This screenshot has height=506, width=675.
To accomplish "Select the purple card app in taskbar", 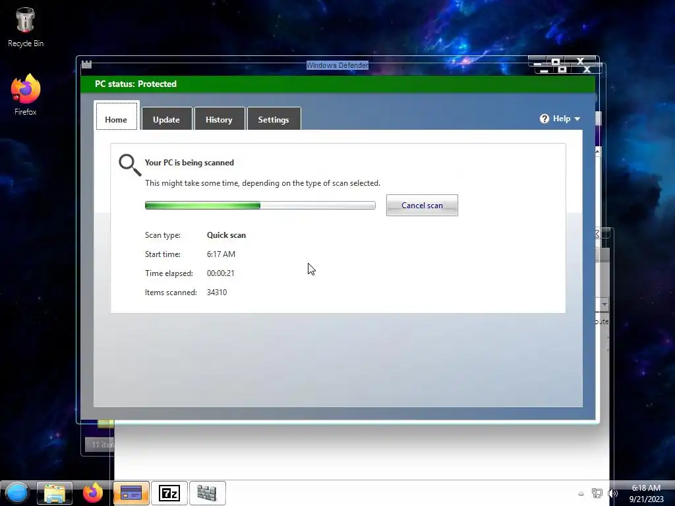I will click(x=131, y=493).
